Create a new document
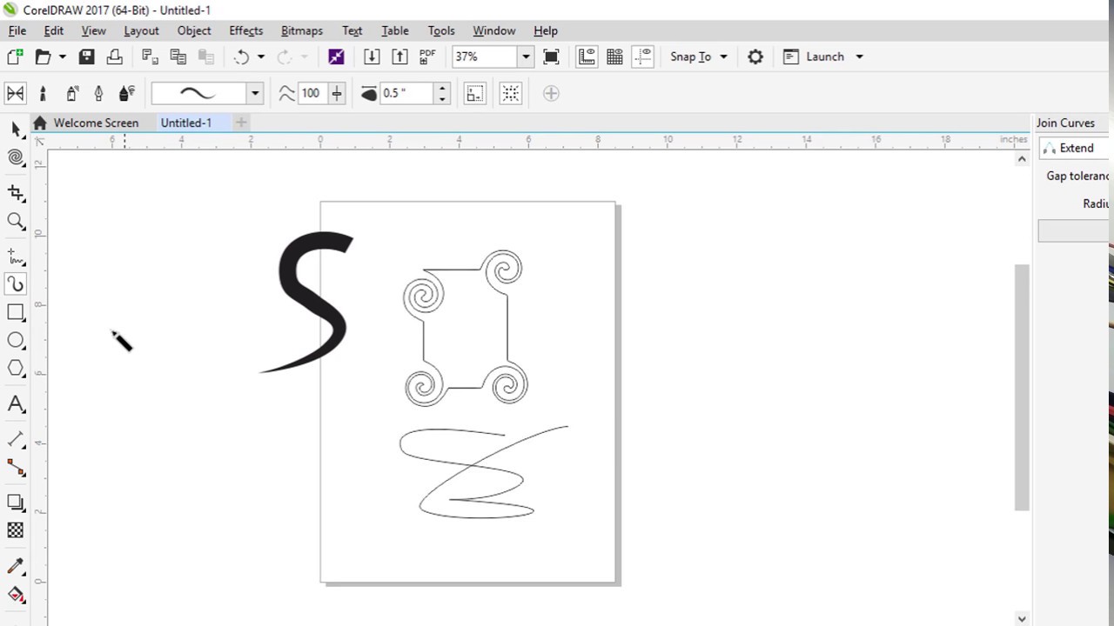 point(15,57)
